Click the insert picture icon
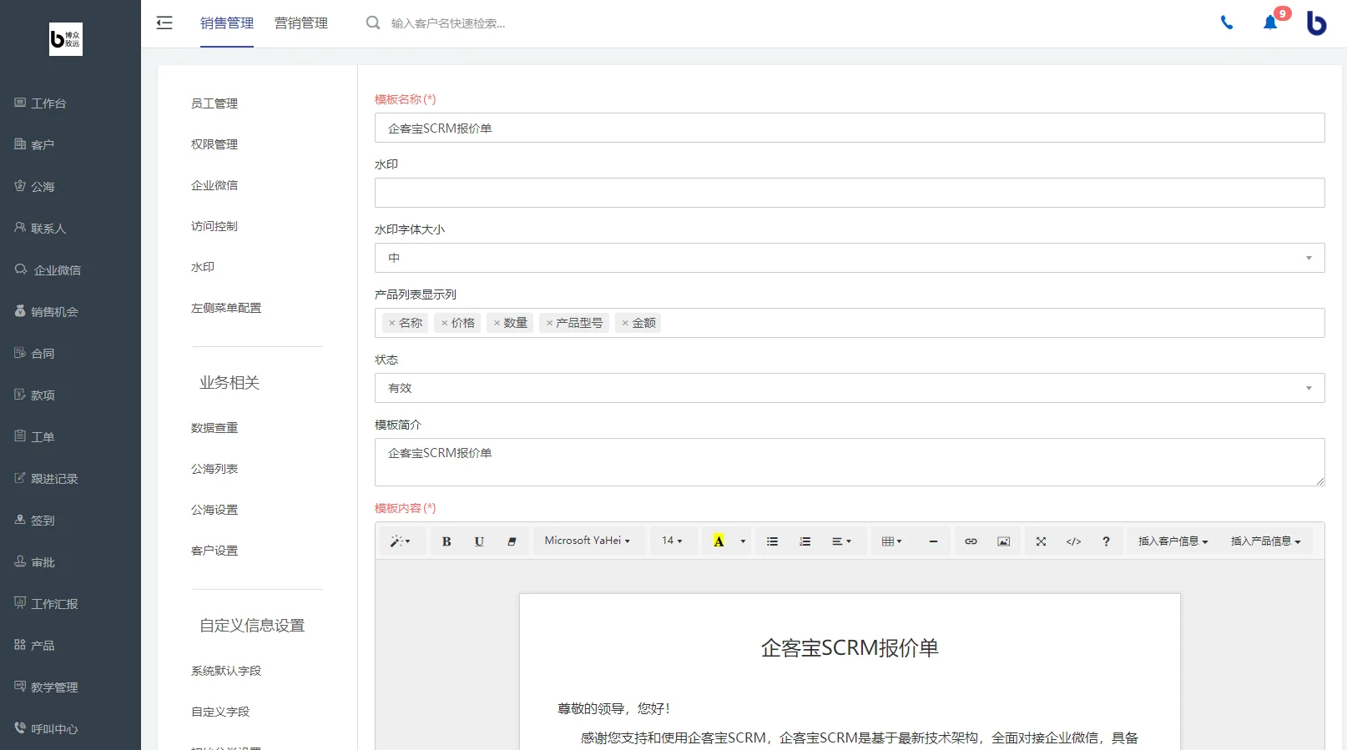1347x750 pixels. point(1003,541)
